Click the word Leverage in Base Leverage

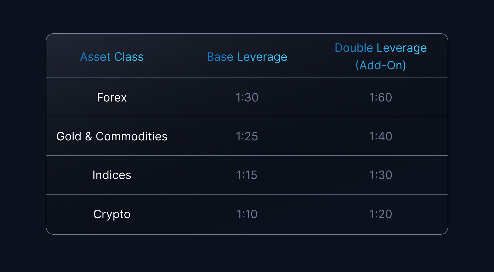(262, 57)
